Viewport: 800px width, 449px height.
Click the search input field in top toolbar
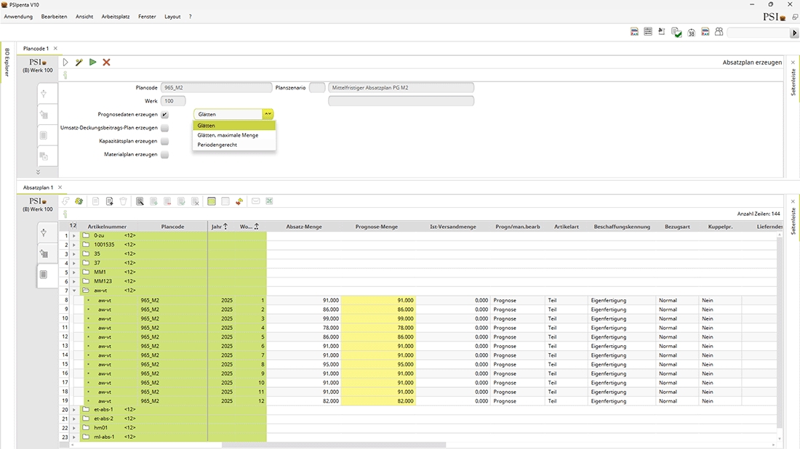pyautogui.click(x=758, y=33)
